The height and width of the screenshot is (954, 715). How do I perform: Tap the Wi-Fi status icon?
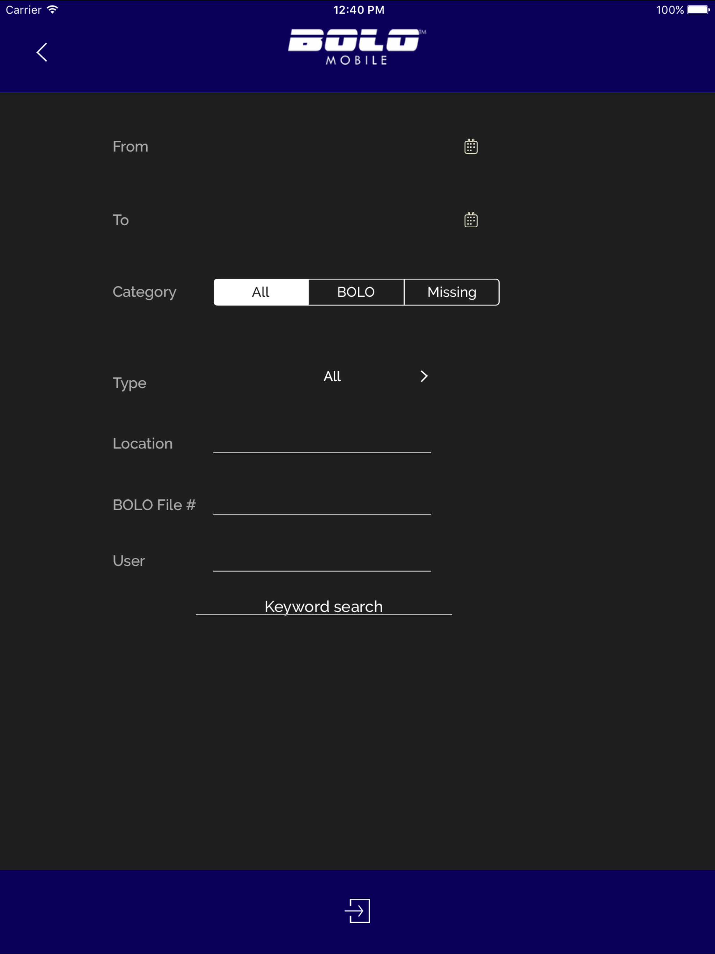[x=53, y=9]
